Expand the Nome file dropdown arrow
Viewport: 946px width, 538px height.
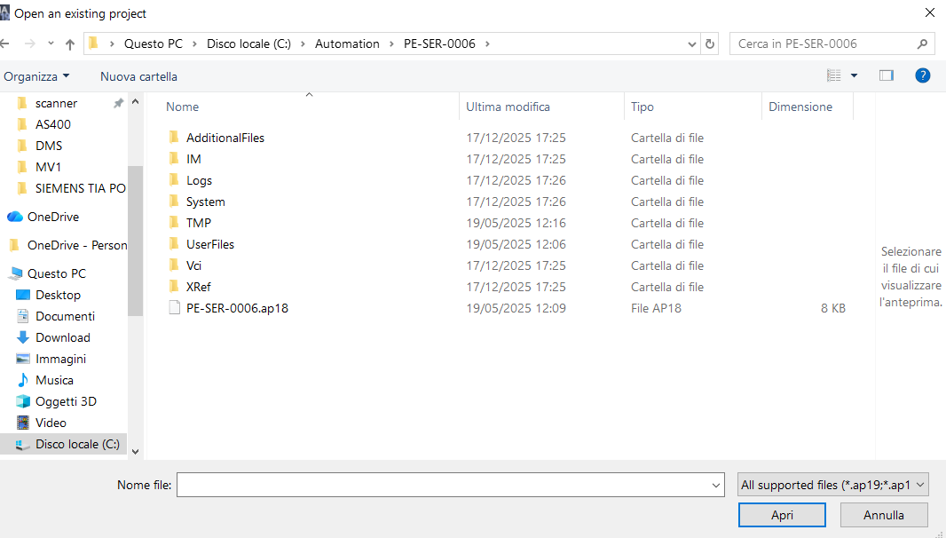[716, 485]
